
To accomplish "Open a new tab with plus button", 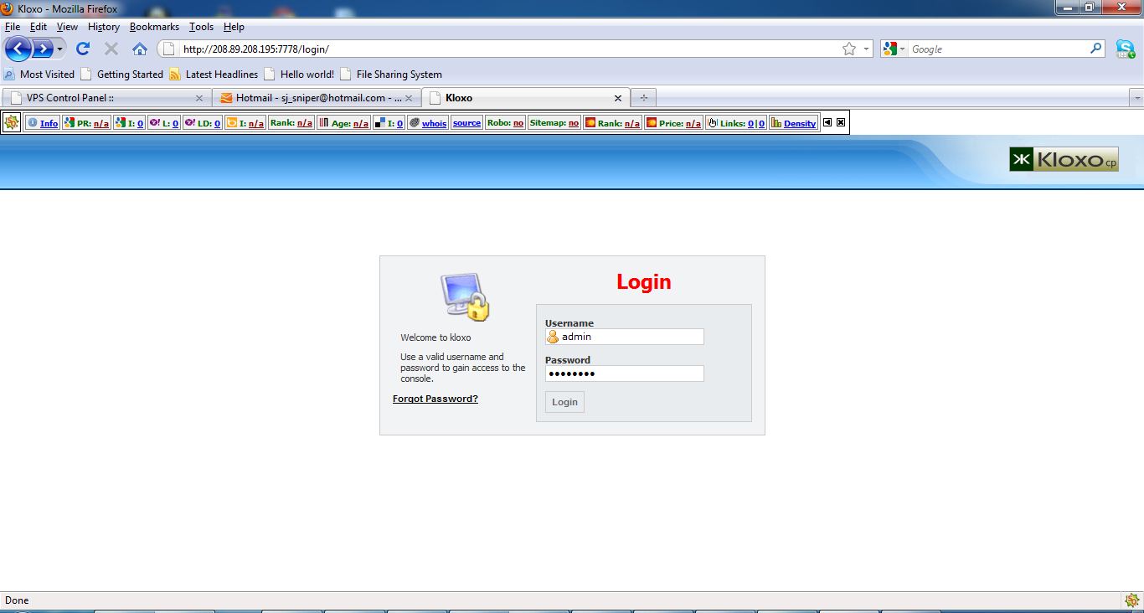I will point(643,98).
